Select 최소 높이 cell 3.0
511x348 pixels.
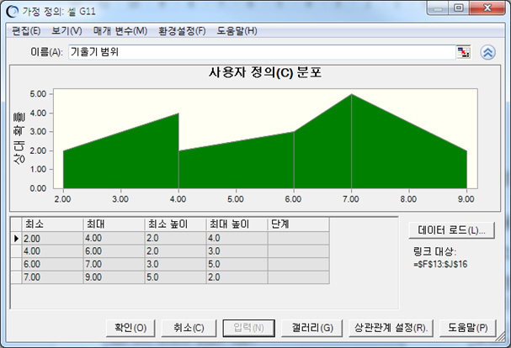click(175, 264)
